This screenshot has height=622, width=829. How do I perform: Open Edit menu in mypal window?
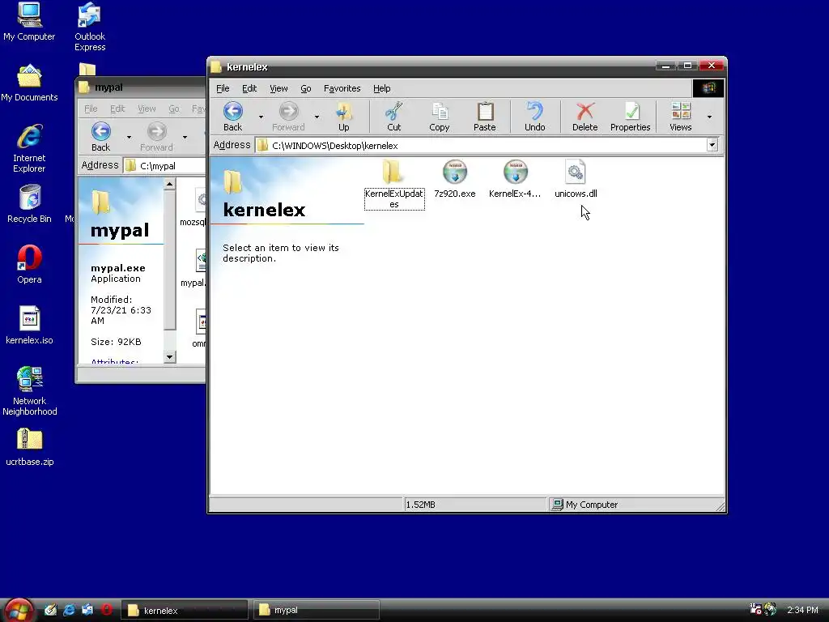pos(117,109)
